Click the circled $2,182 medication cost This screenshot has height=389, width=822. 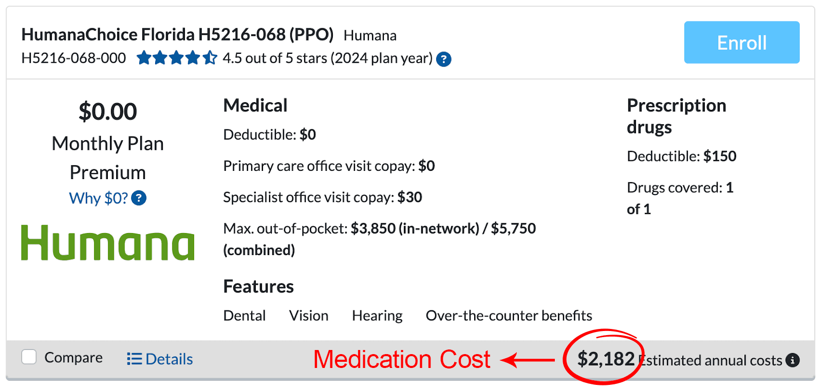pyautogui.click(x=606, y=359)
